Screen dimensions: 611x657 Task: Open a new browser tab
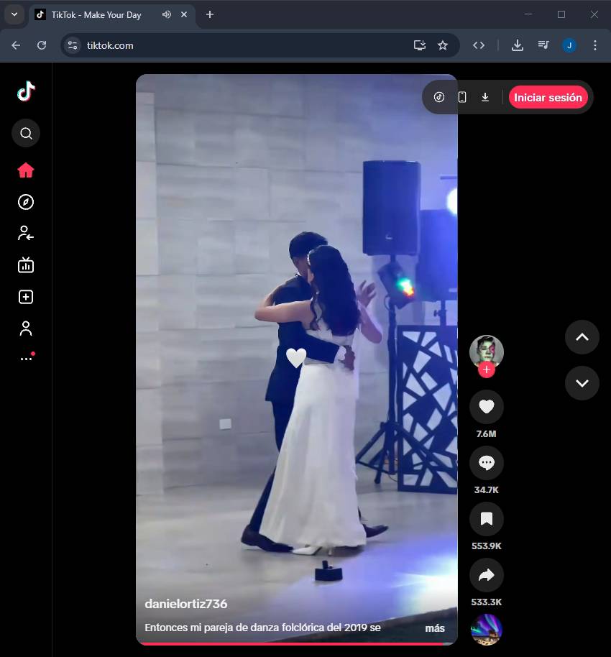(210, 14)
